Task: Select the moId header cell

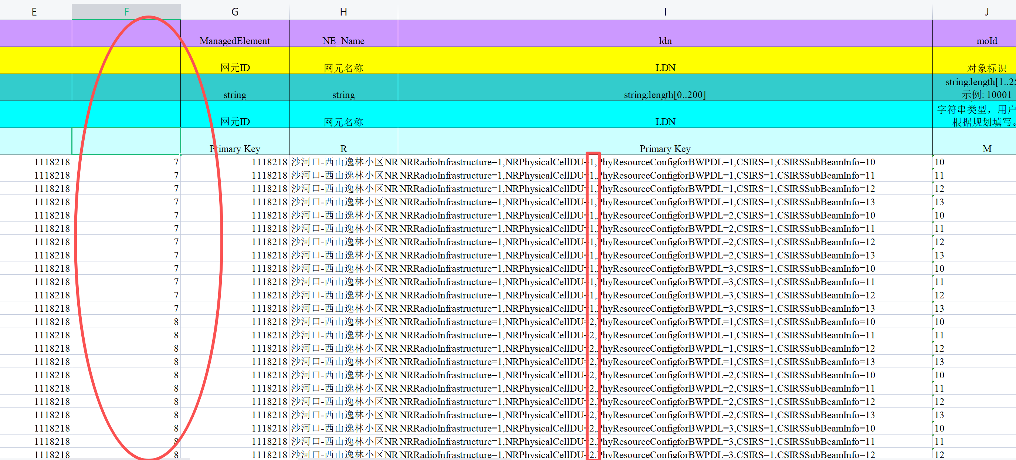Action: coord(986,41)
